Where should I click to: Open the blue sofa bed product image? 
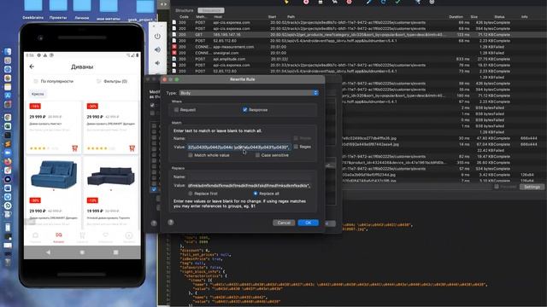53,175
